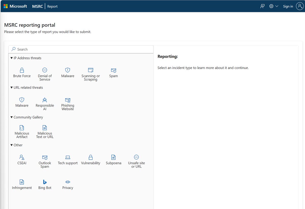Choose the Privacy report type
Screen dimensions: 305x209
(68, 185)
